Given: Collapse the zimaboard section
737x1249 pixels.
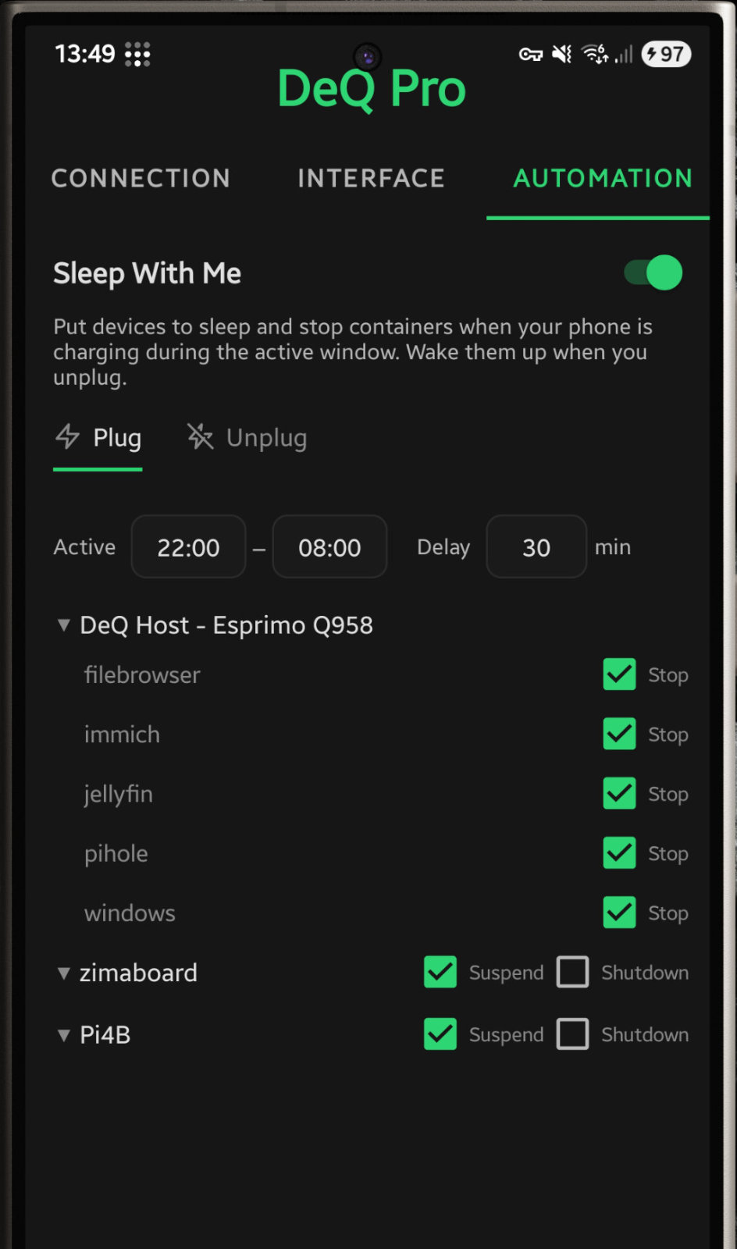Looking at the screenshot, I should point(64,972).
